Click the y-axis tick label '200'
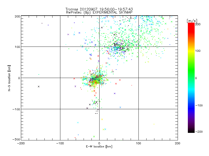 (x=17, y=16)
